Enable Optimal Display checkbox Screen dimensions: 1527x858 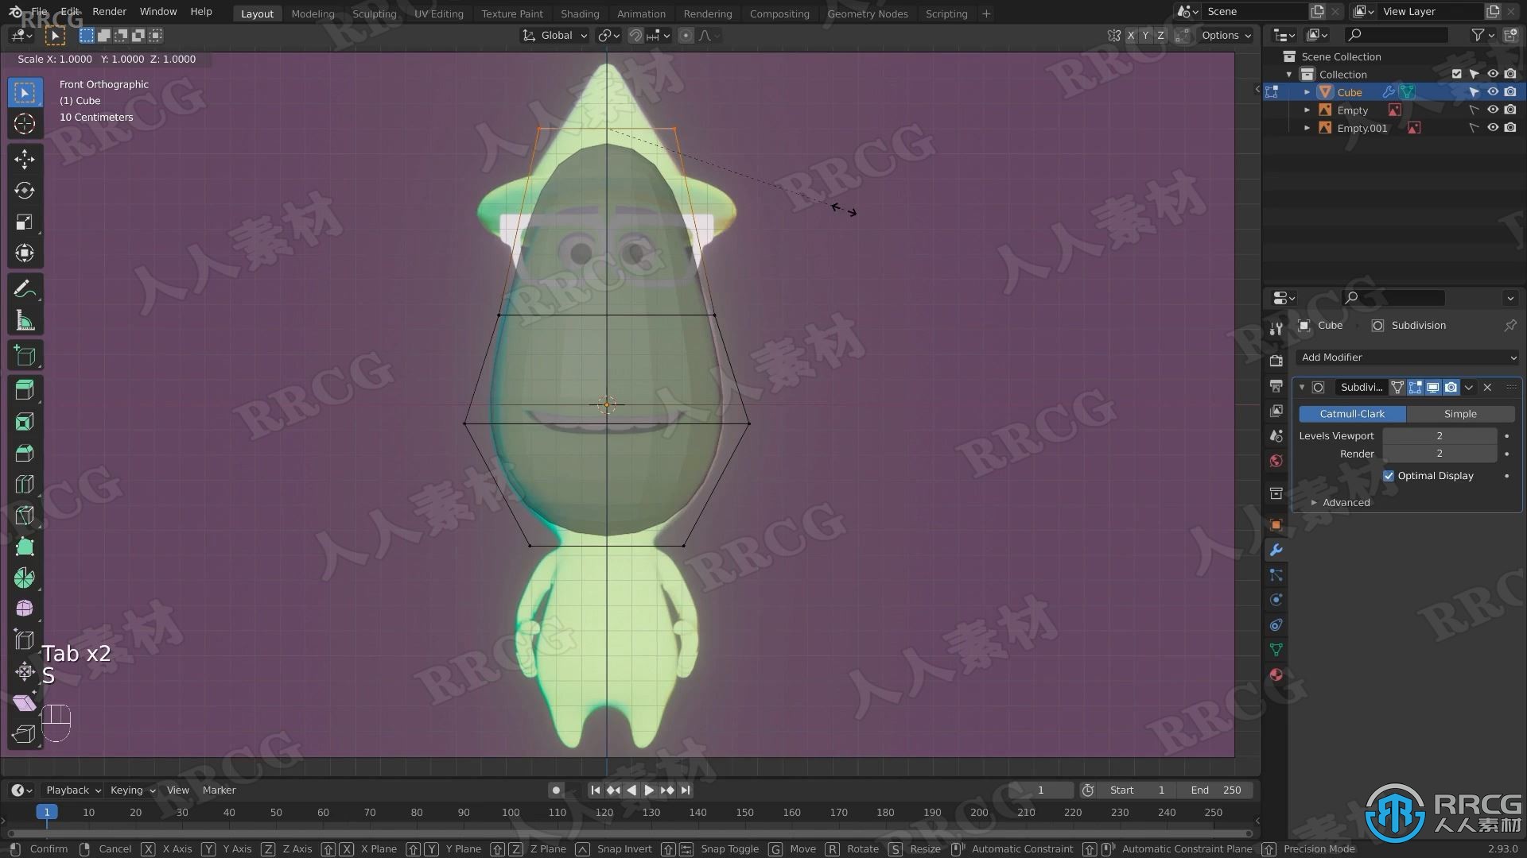pos(1389,476)
